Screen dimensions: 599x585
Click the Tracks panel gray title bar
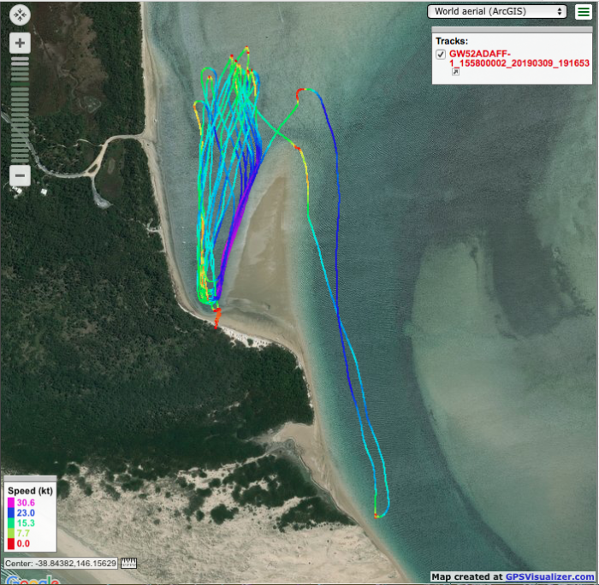pyautogui.click(x=512, y=30)
